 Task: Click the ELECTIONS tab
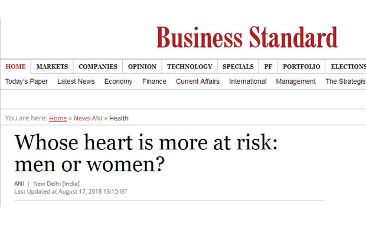click(348, 67)
